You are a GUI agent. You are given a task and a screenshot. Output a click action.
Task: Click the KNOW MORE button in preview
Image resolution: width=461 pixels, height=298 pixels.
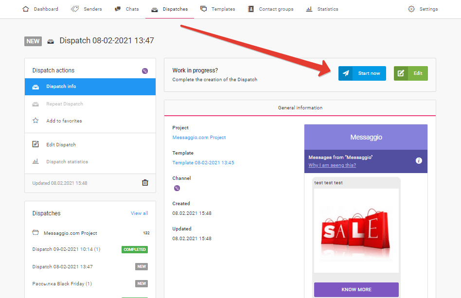[x=356, y=289]
